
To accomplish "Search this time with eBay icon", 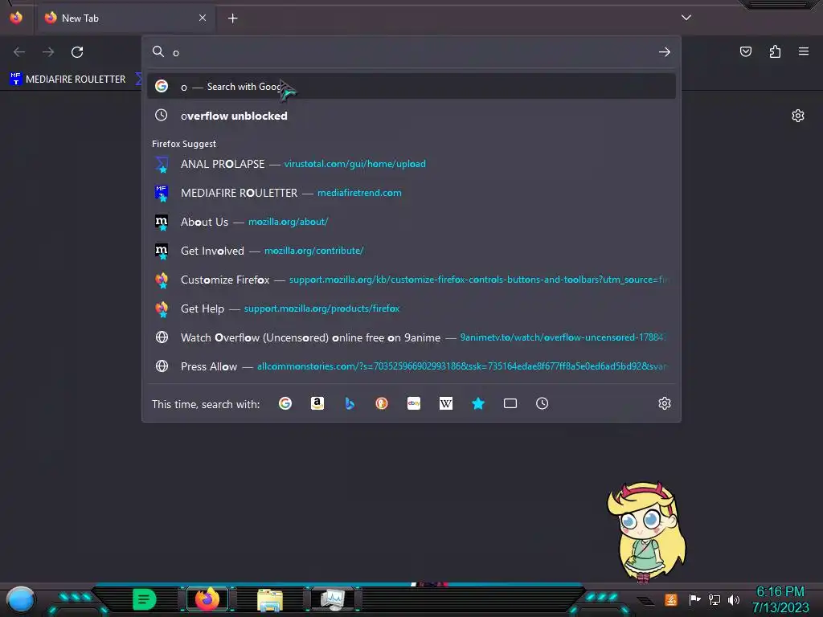I will pyautogui.click(x=414, y=403).
